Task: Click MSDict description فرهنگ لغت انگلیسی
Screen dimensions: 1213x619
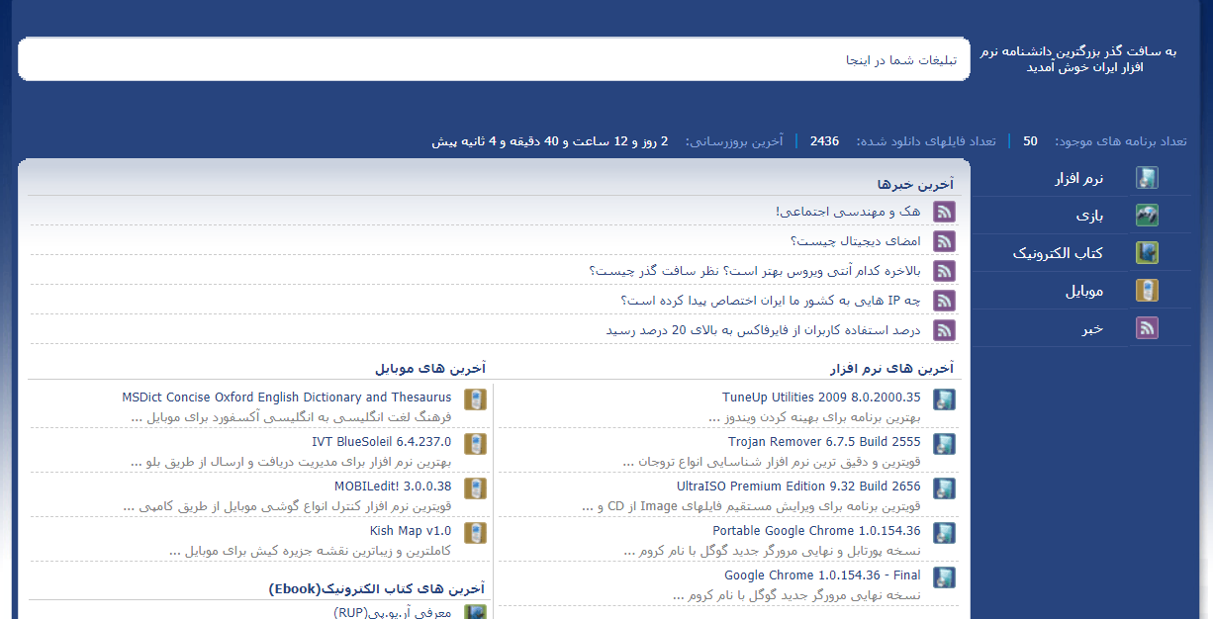Action: click(291, 417)
